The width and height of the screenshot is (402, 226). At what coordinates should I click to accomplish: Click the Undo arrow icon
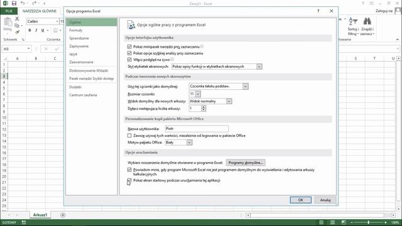tap(23, 3)
